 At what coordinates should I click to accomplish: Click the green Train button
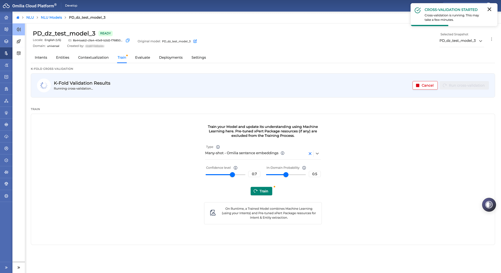click(x=261, y=191)
